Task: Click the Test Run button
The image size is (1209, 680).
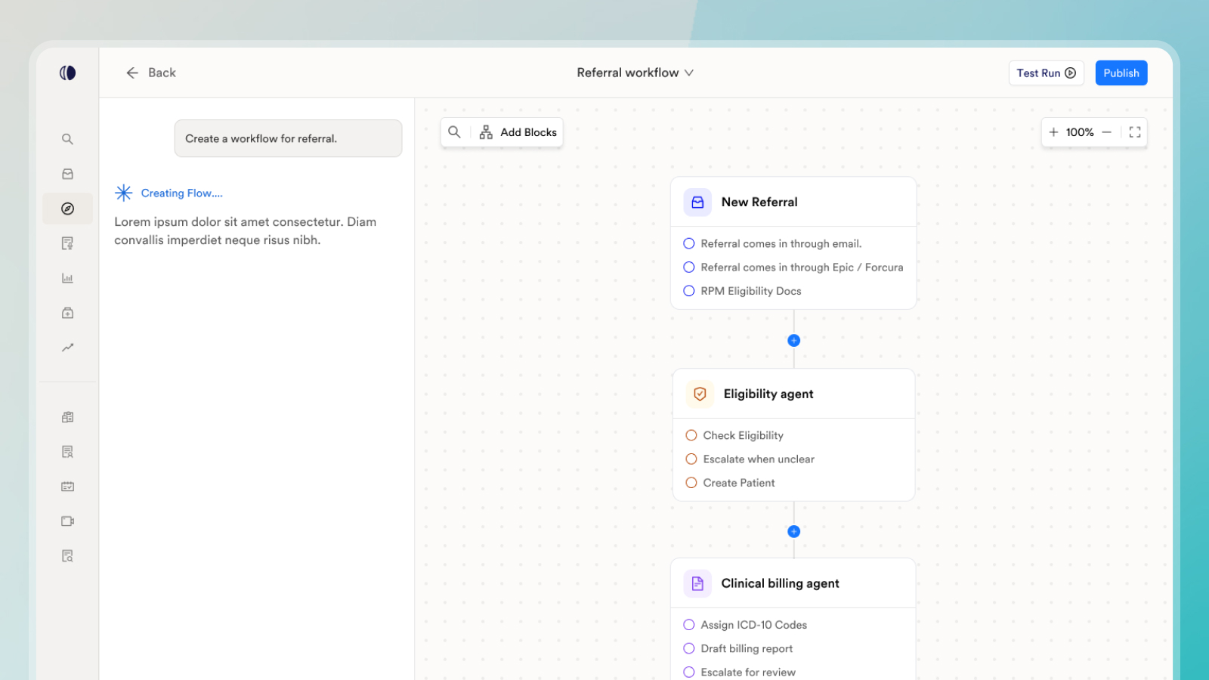Action: (1046, 73)
